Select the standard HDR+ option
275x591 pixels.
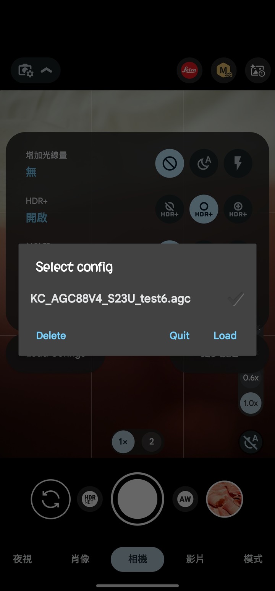click(x=204, y=209)
